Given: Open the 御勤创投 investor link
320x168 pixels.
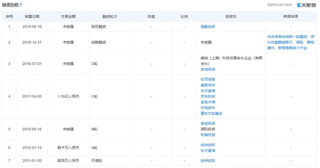Looking at the screenshot, I should pos(208,27).
